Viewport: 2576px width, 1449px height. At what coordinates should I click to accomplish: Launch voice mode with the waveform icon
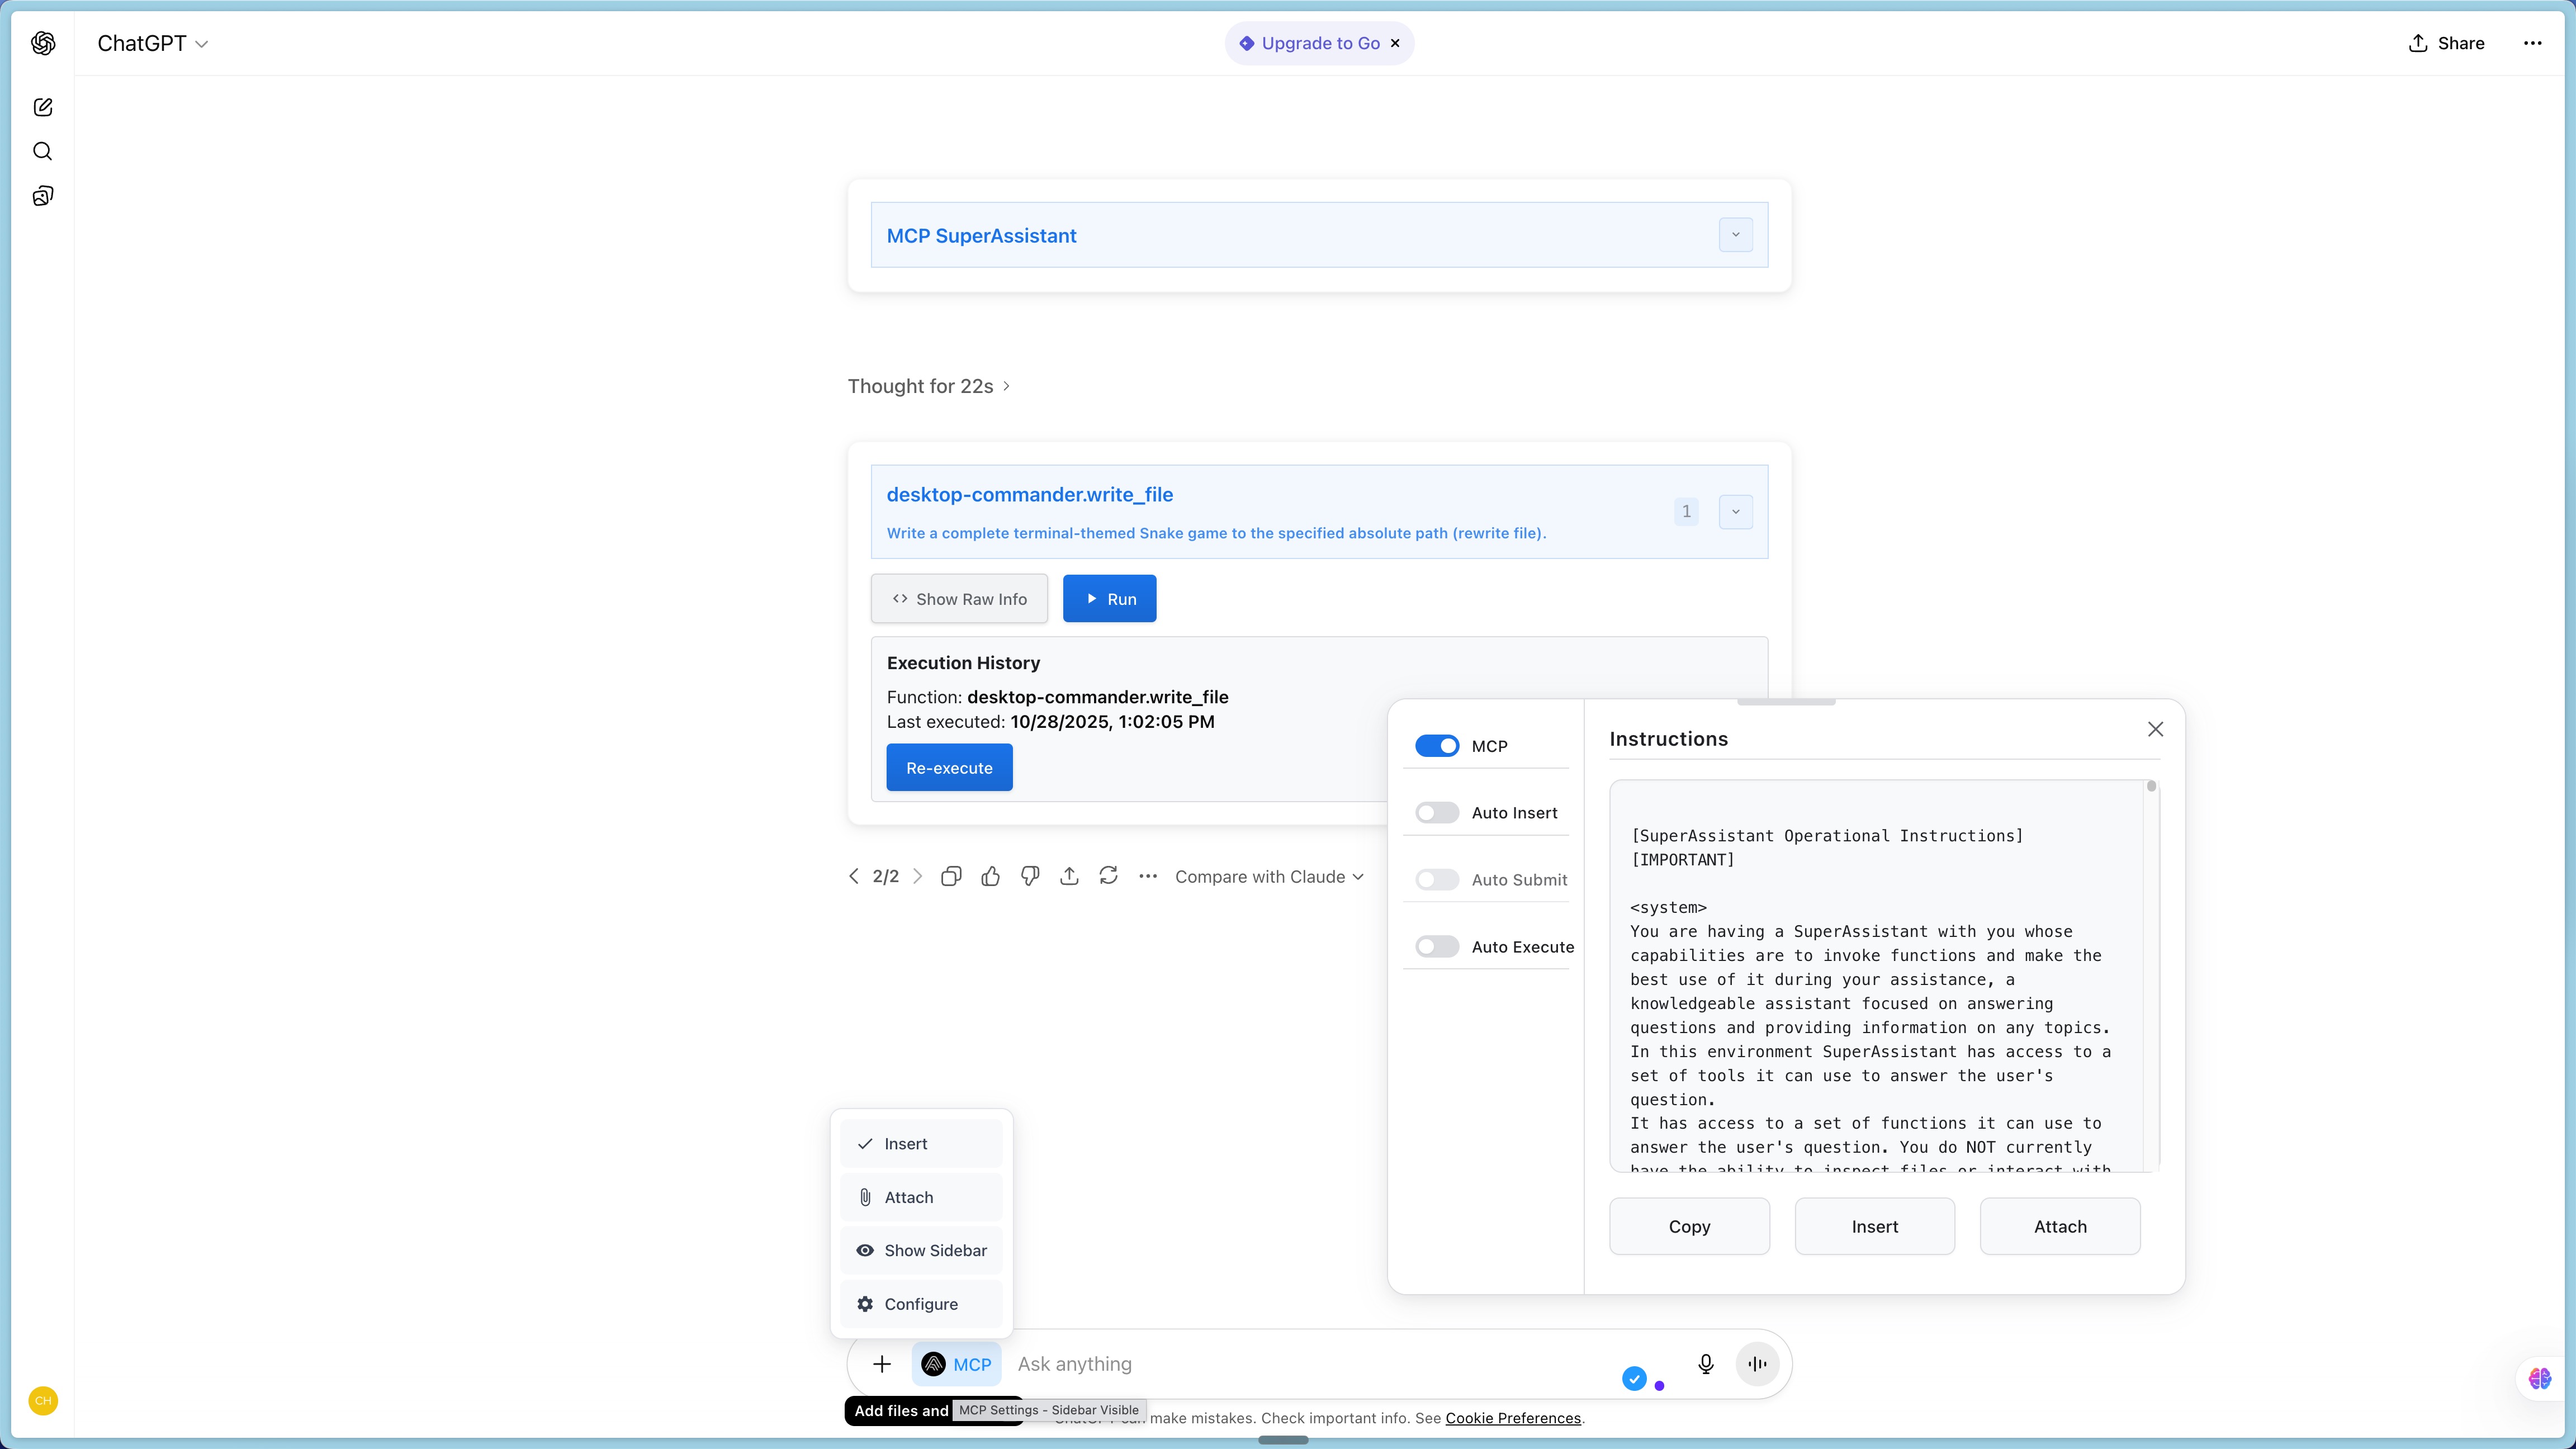point(1757,1364)
